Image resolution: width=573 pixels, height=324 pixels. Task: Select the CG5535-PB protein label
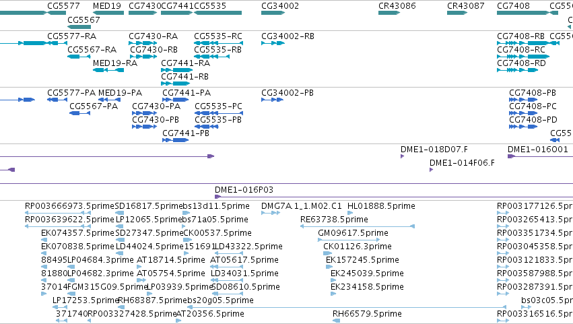(x=218, y=120)
